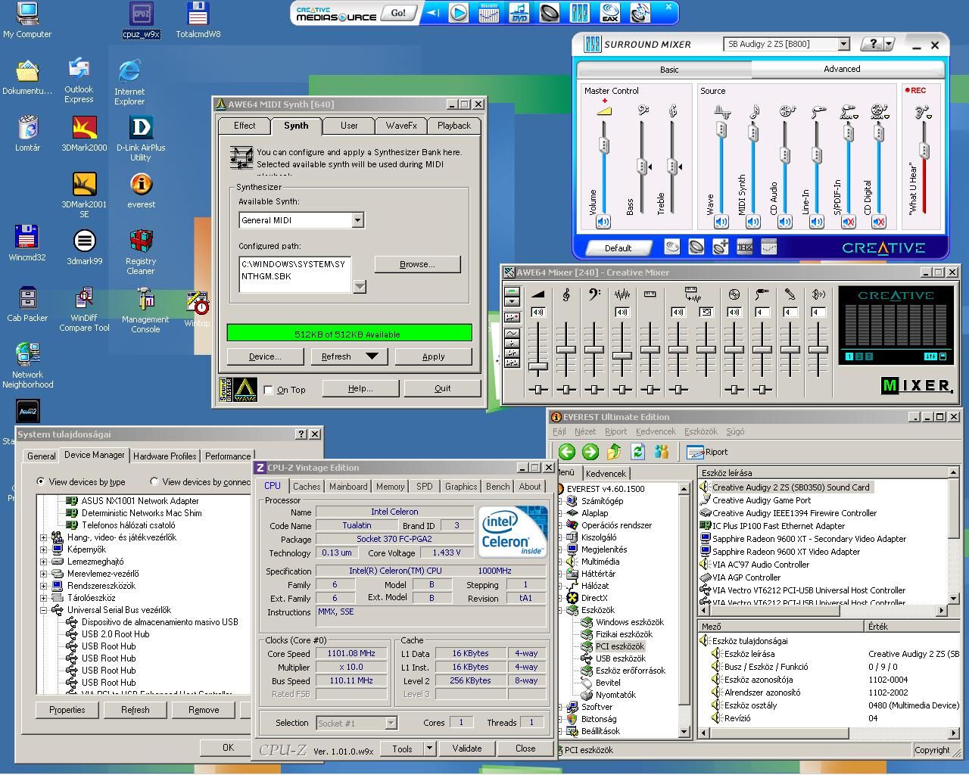Click the Bass slider handle
969x775 pixels.
coord(642,166)
